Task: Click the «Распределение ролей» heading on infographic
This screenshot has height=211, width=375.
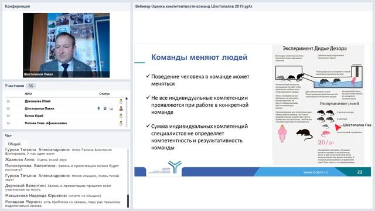Action: (339, 103)
